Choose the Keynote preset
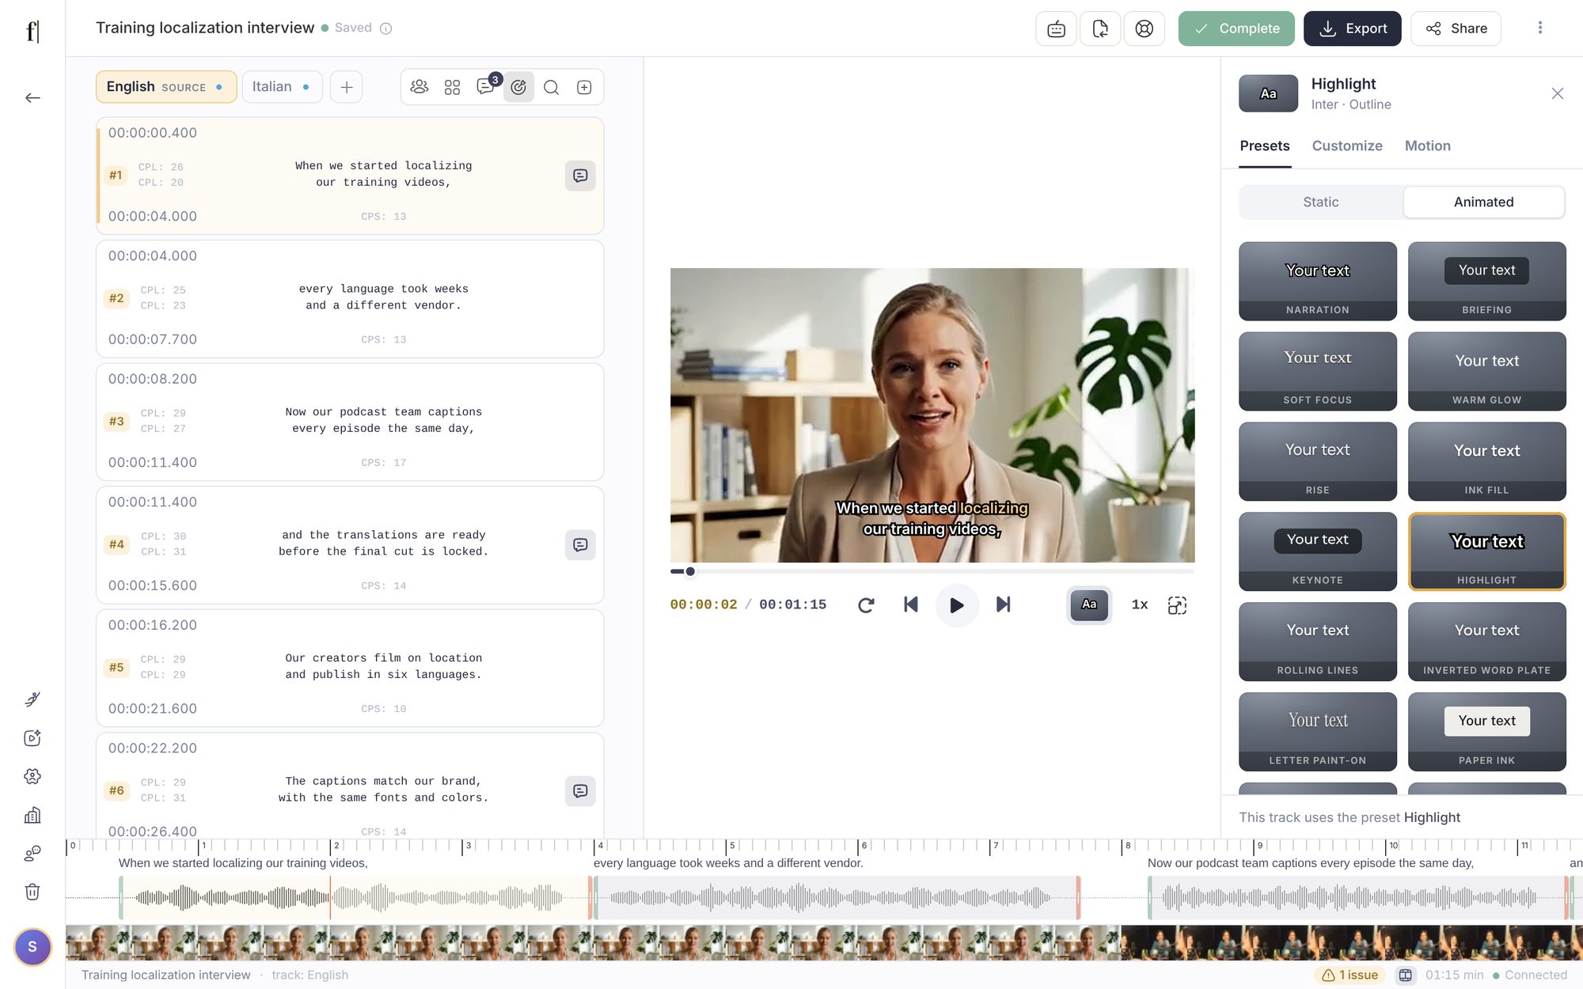The image size is (1583, 989). click(1317, 551)
